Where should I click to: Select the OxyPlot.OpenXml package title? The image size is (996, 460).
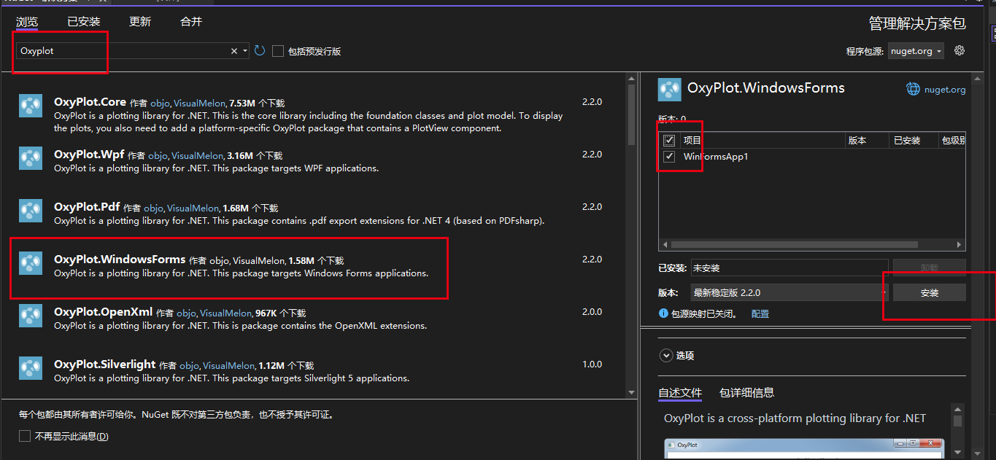click(103, 312)
